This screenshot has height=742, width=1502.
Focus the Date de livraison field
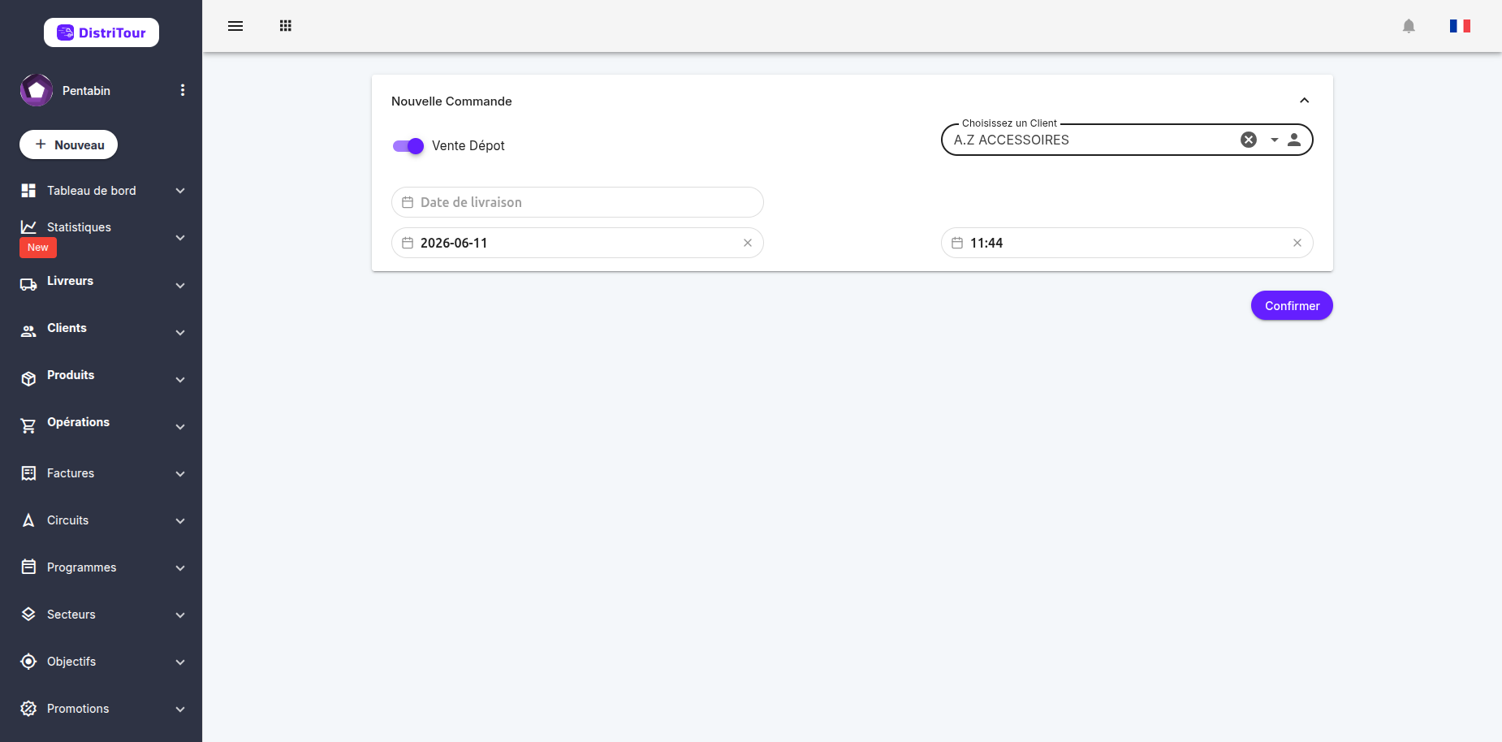pos(577,202)
